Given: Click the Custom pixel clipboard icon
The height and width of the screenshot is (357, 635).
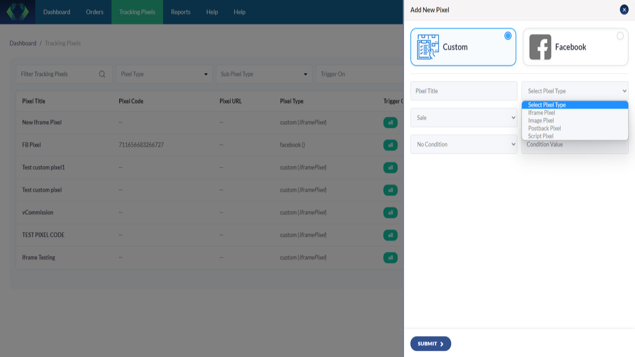Looking at the screenshot, I should pyautogui.click(x=427, y=47).
